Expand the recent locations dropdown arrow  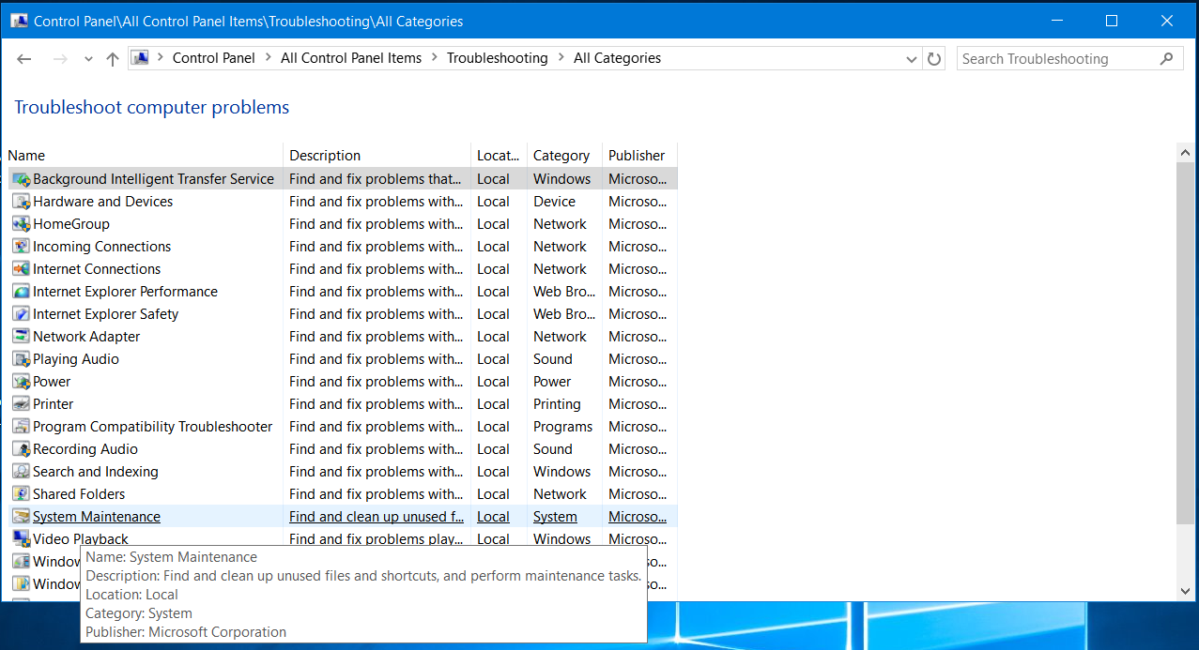click(x=88, y=59)
